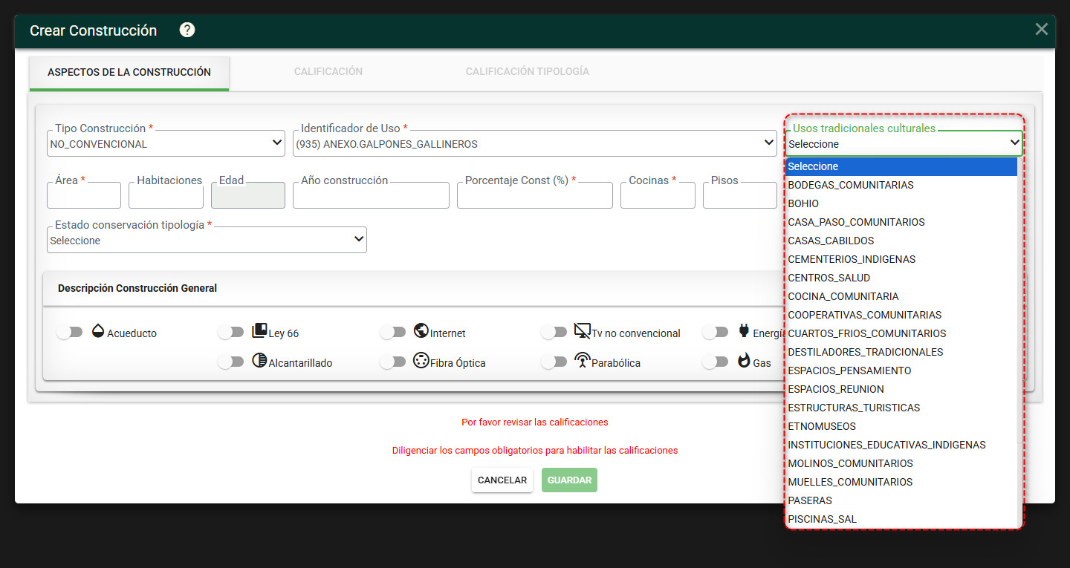Click the Parabólica antenna icon
Image resolution: width=1070 pixels, height=568 pixels.
tap(583, 361)
